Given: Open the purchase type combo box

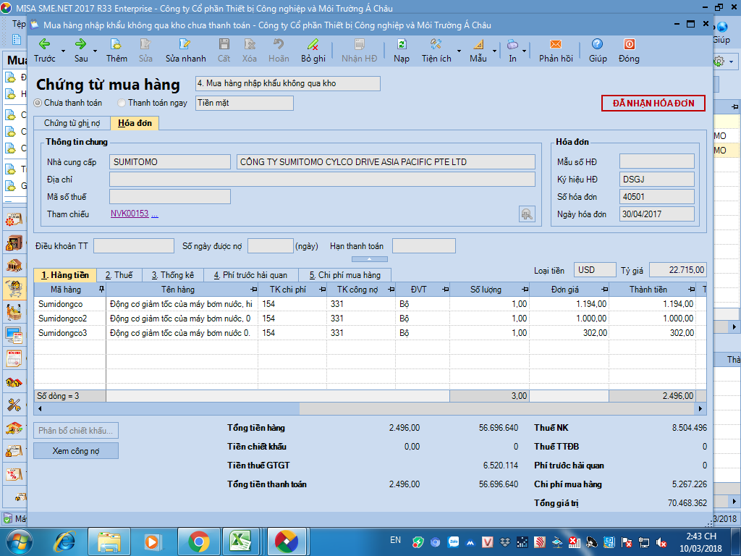Looking at the screenshot, I should tap(288, 84).
